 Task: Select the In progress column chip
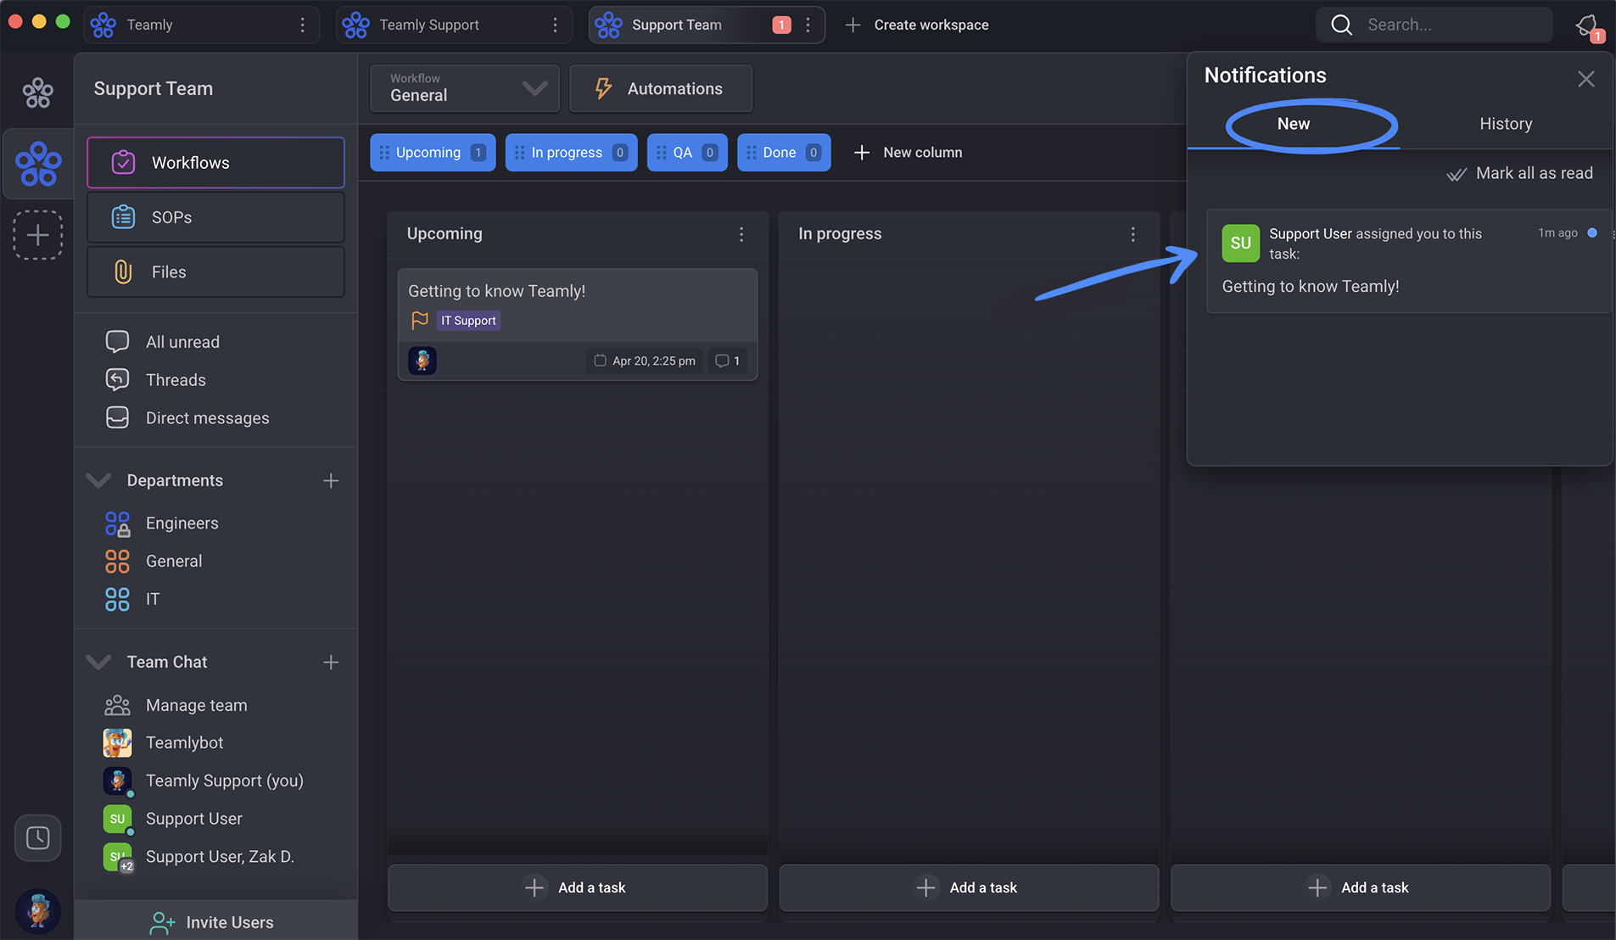pos(571,153)
